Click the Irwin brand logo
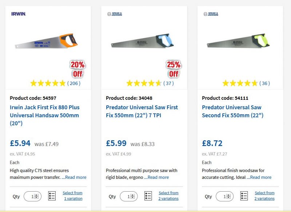This screenshot has width=291, height=212. tap(18, 14)
